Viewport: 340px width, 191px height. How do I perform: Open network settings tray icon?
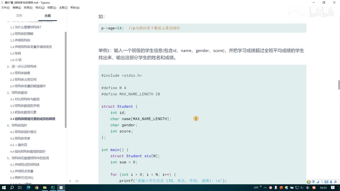(297, 188)
